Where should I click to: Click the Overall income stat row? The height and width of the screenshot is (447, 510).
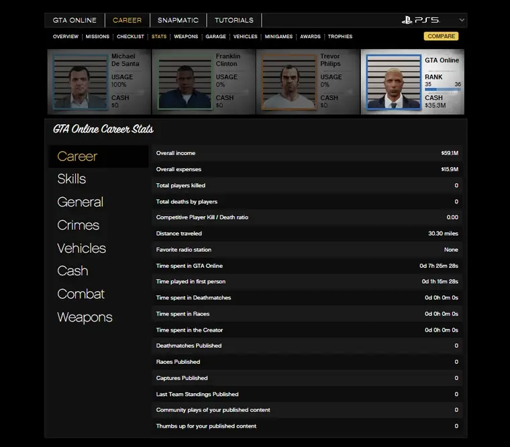(307, 154)
